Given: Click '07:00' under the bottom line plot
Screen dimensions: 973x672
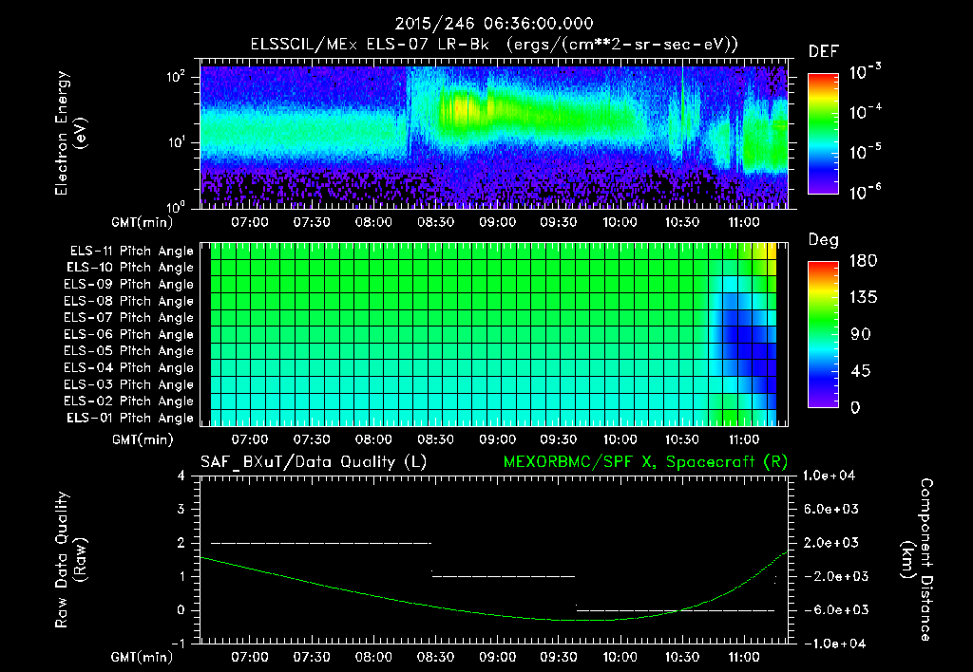Looking at the screenshot, I should 250,657.
